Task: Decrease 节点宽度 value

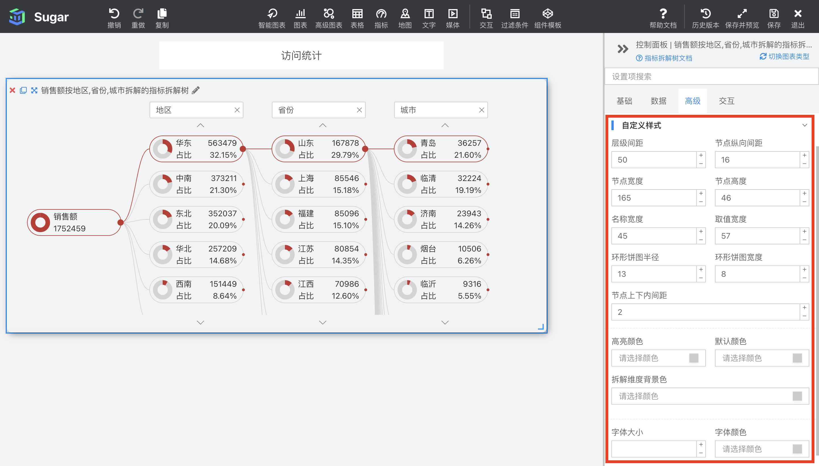Action: click(701, 202)
